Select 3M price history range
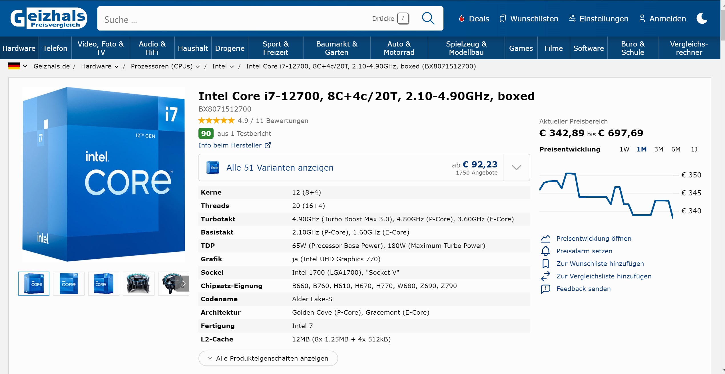This screenshot has height=374, width=725. [x=658, y=149]
